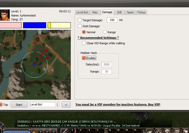
Task: Click the Level: 1 text
Action: pos(16,11)
